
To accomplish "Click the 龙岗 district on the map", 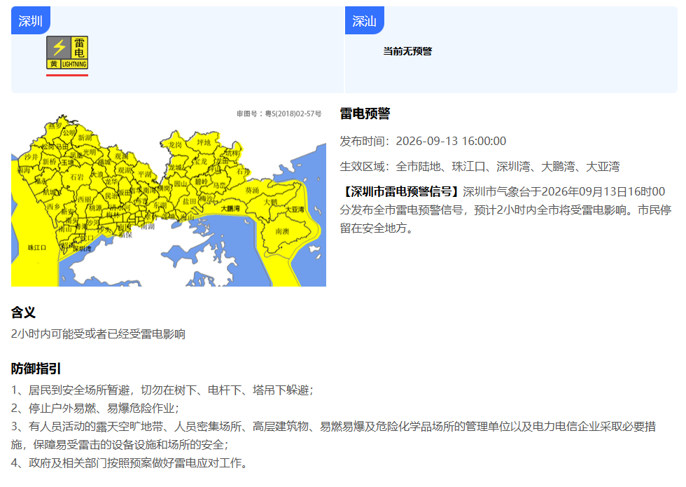I will pyautogui.click(x=176, y=144).
